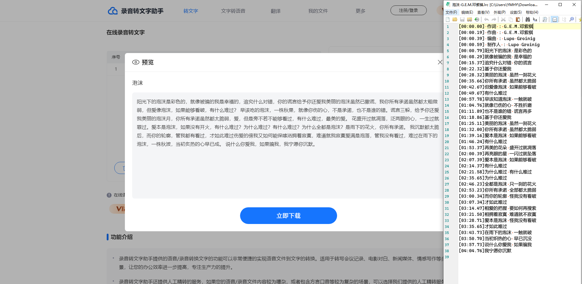The width and height of the screenshot is (582, 284).
Task: Click the magnifier zoom icon in Notepad2
Action: point(545,19)
